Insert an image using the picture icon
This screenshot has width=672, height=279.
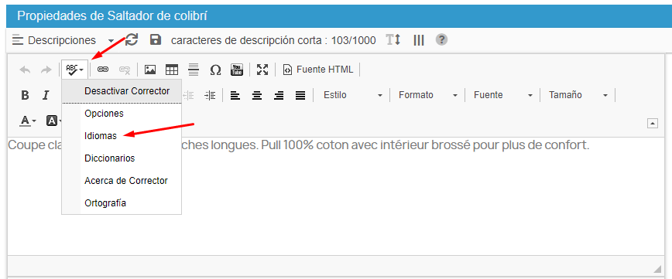[x=150, y=70]
